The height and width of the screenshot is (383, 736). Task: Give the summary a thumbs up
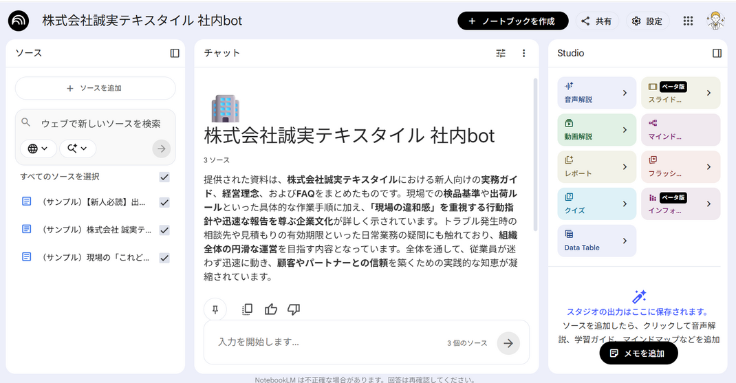coord(271,309)
